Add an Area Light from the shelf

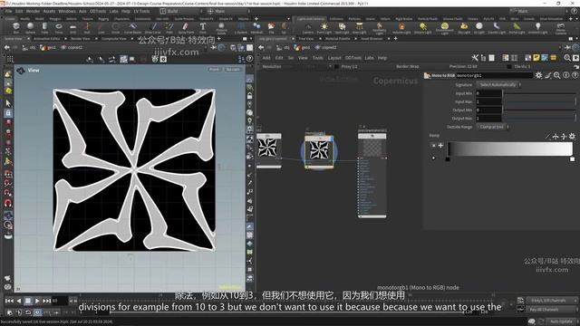tap(359, 28)
